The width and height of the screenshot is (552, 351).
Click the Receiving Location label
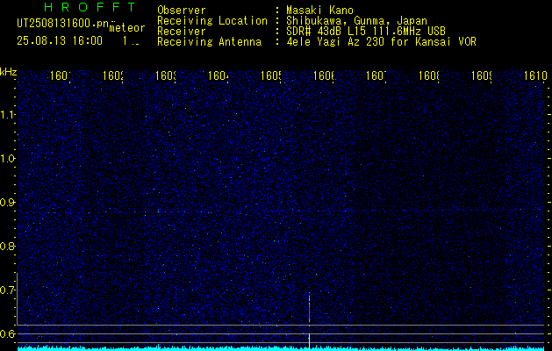click(x=212, y=21)
